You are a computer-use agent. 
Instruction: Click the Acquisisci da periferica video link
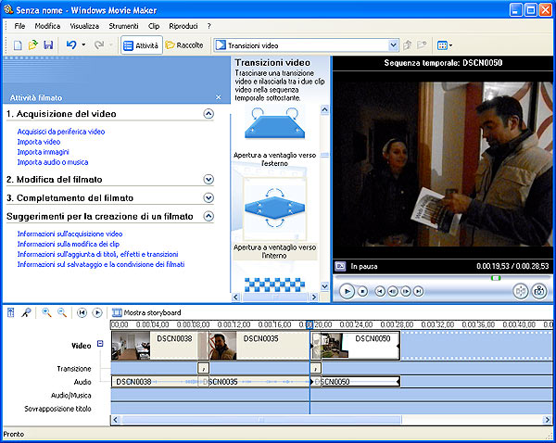coord(61,132)
